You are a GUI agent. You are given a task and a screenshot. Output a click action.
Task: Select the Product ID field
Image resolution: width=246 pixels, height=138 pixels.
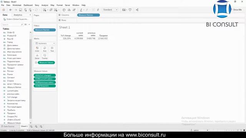(12, 36)
